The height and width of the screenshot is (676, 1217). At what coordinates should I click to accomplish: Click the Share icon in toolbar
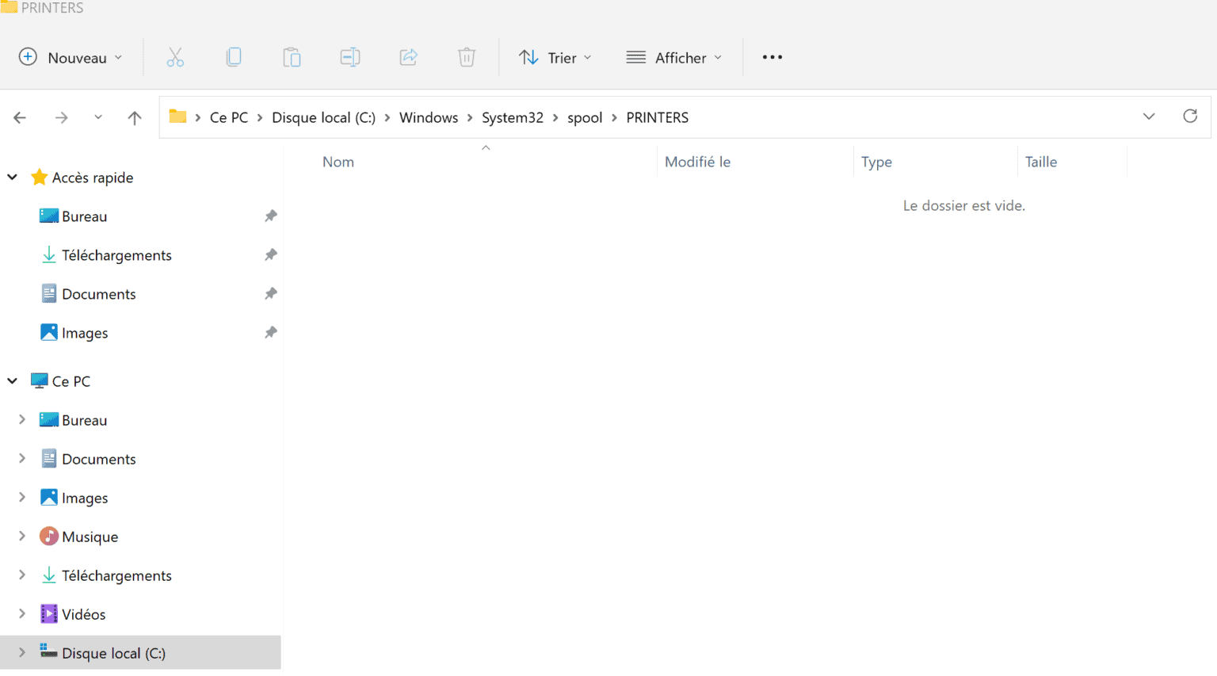coord(409,57)
